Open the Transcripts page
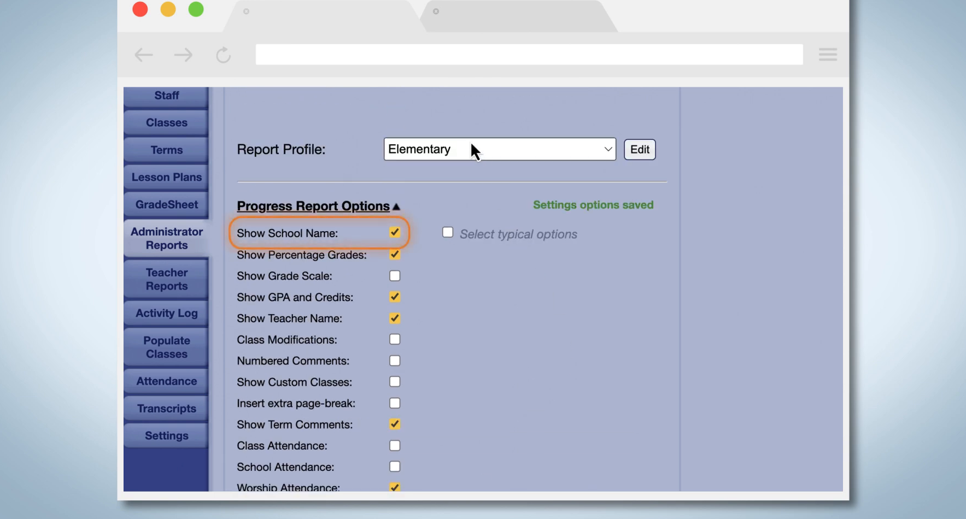This screenshot has height=519, width=966. coord(166,409)
